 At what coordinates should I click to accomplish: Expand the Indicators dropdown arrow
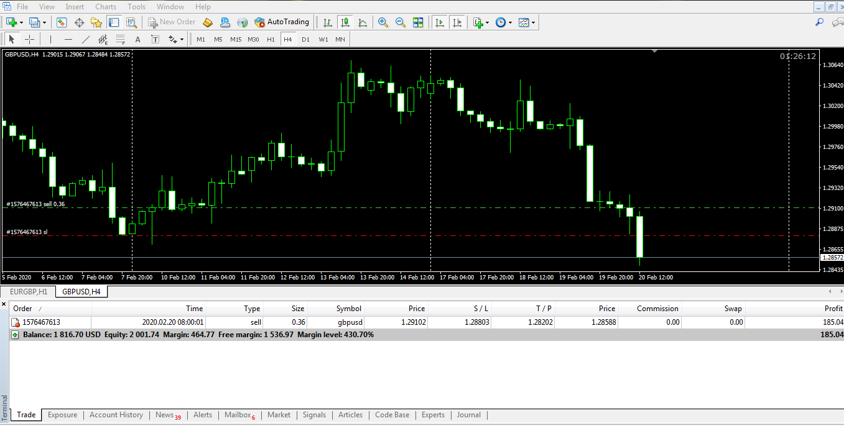tap(488, 22)
